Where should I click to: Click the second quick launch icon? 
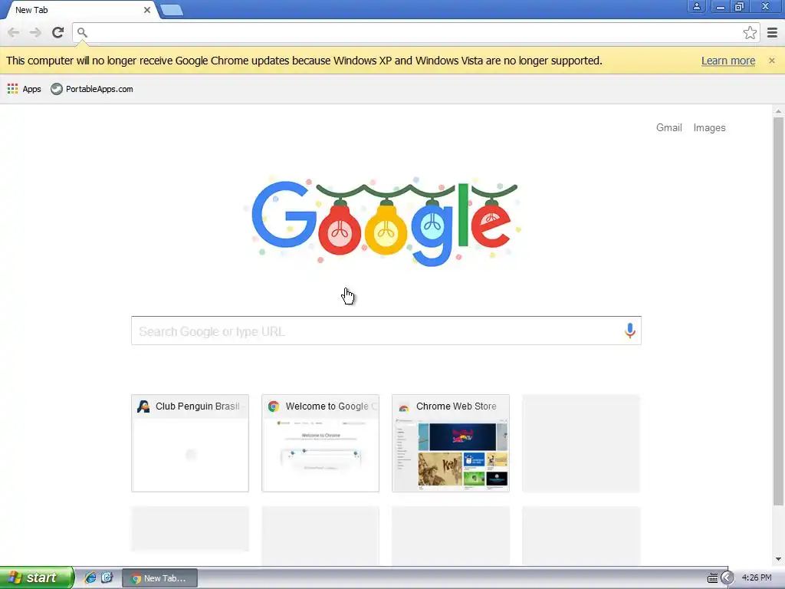(x=107, y=577)
